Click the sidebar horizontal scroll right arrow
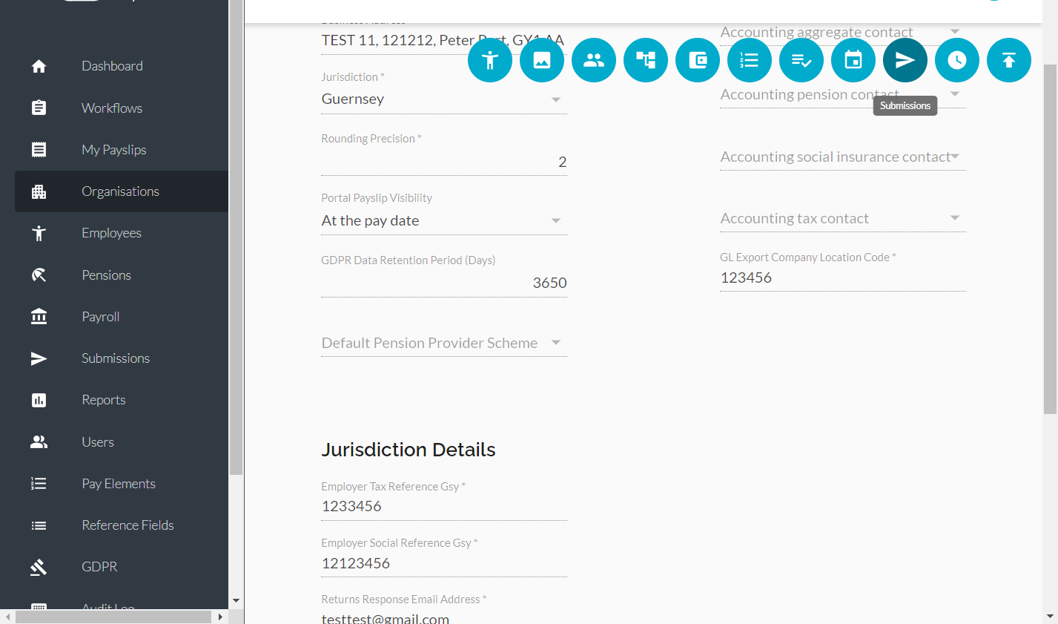 221,617
